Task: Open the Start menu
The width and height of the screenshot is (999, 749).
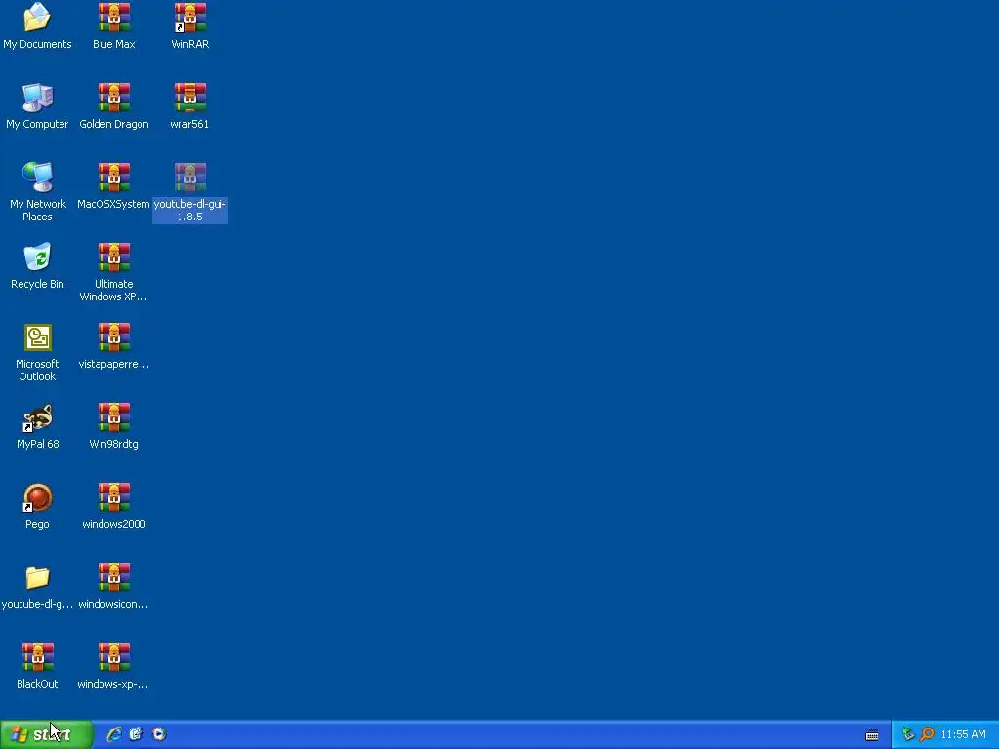Action: click(x=45, y=734)
